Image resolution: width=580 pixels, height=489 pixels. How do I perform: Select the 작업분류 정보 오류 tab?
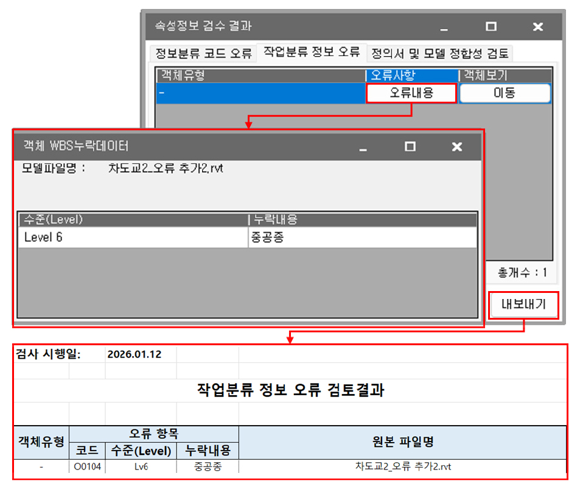[311, 52]
